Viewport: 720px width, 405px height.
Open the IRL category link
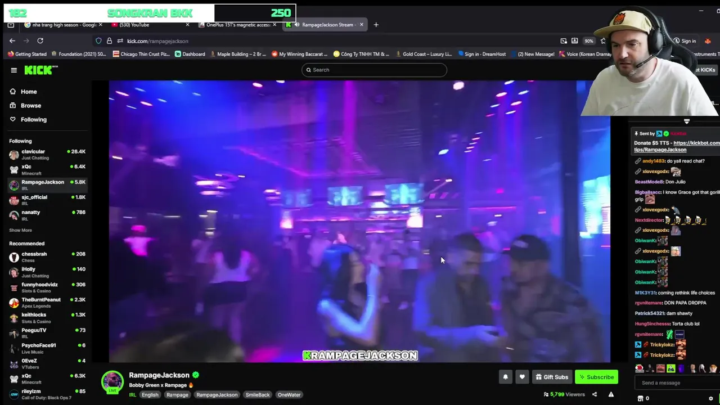pos(133,395)
